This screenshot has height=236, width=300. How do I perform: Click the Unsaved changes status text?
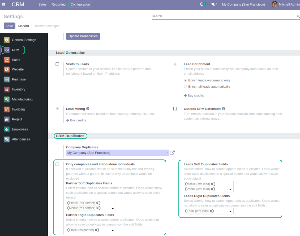[46, 26]
